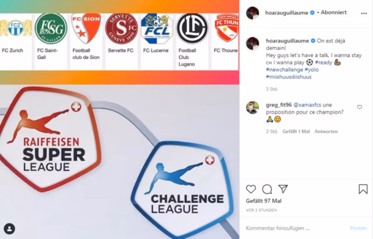Submit comment with the Posten button
The height and width of the screenshot is (239, 373).
tap(358, 228)
